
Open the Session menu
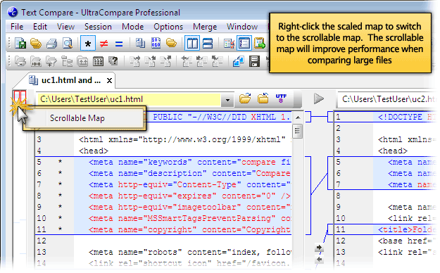tap(98, 27)
